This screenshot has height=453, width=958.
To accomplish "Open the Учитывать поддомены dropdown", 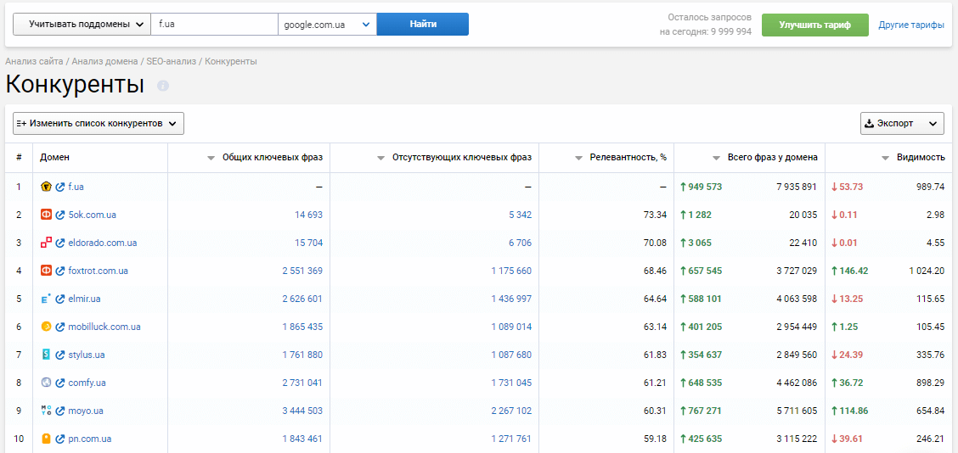I will click(x=82, y=25).
